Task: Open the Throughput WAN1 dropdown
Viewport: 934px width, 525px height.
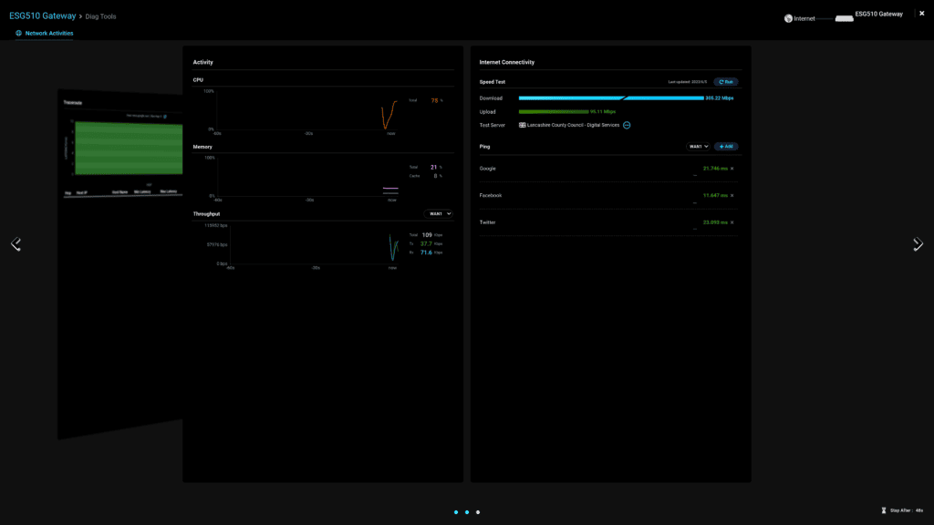Action: pyautogui.click(x=439, y=213)
